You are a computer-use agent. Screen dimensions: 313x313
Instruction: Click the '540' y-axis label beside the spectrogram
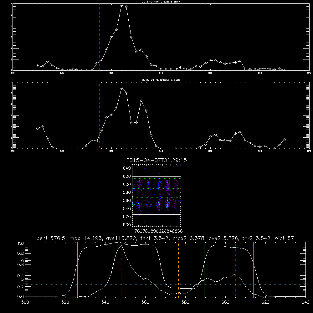(x=127, y=208)
